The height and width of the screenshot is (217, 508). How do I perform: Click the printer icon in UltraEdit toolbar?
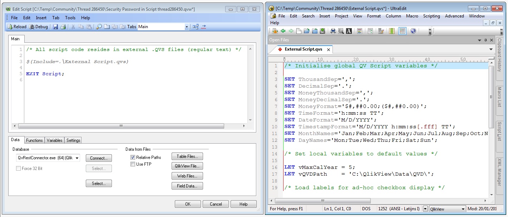point(332,31)
